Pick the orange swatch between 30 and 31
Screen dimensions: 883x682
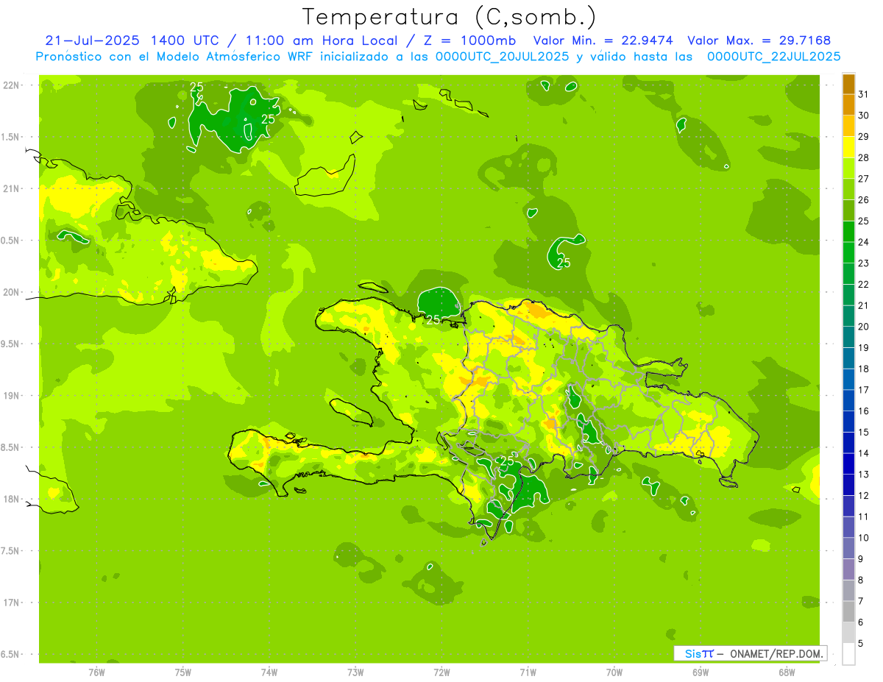(x=848, y=104)
